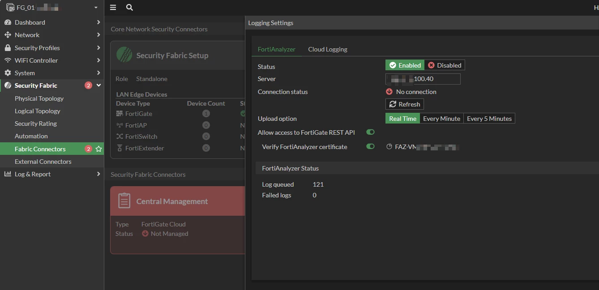Click the System gear icon

(x=8, y=73)
